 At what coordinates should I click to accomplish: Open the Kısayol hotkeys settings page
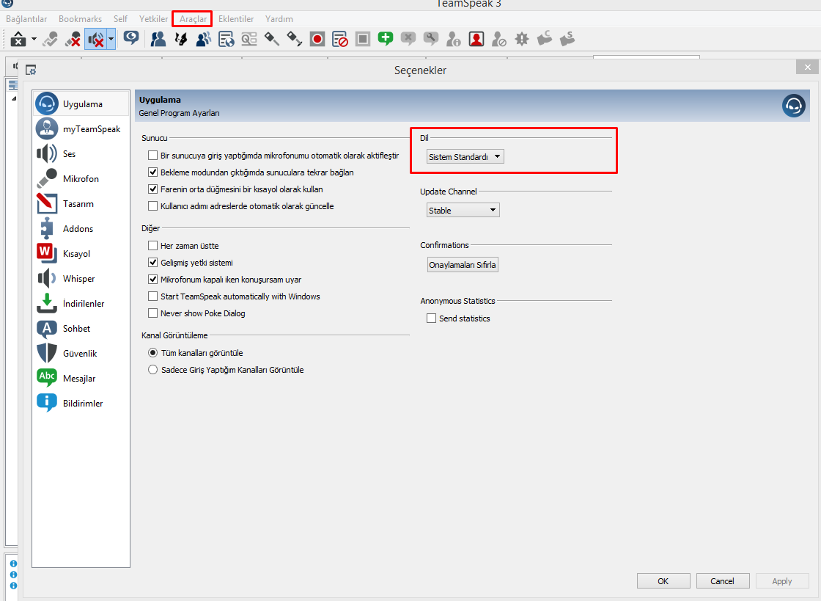(81, 254)
